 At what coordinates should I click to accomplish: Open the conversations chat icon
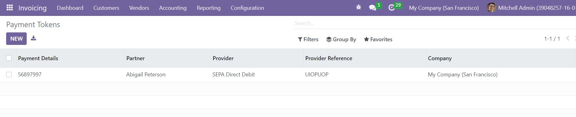tap(373, 8)
